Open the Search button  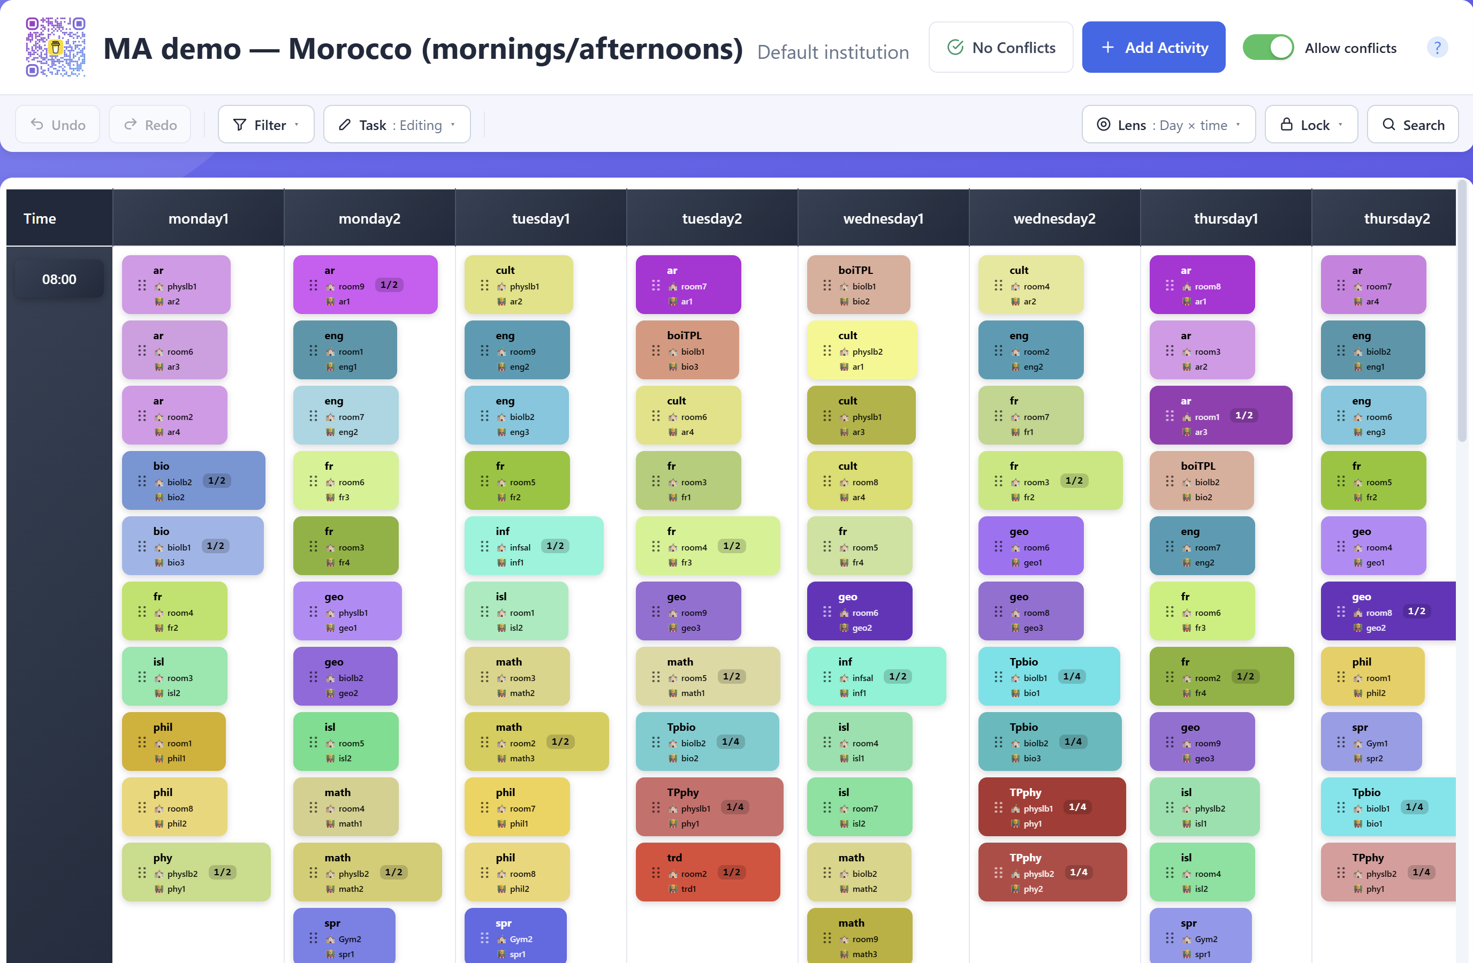[x=1413, y=124]
